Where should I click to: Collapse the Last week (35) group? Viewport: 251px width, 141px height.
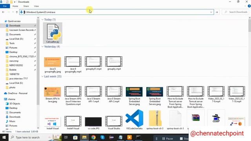coord(42,76)
